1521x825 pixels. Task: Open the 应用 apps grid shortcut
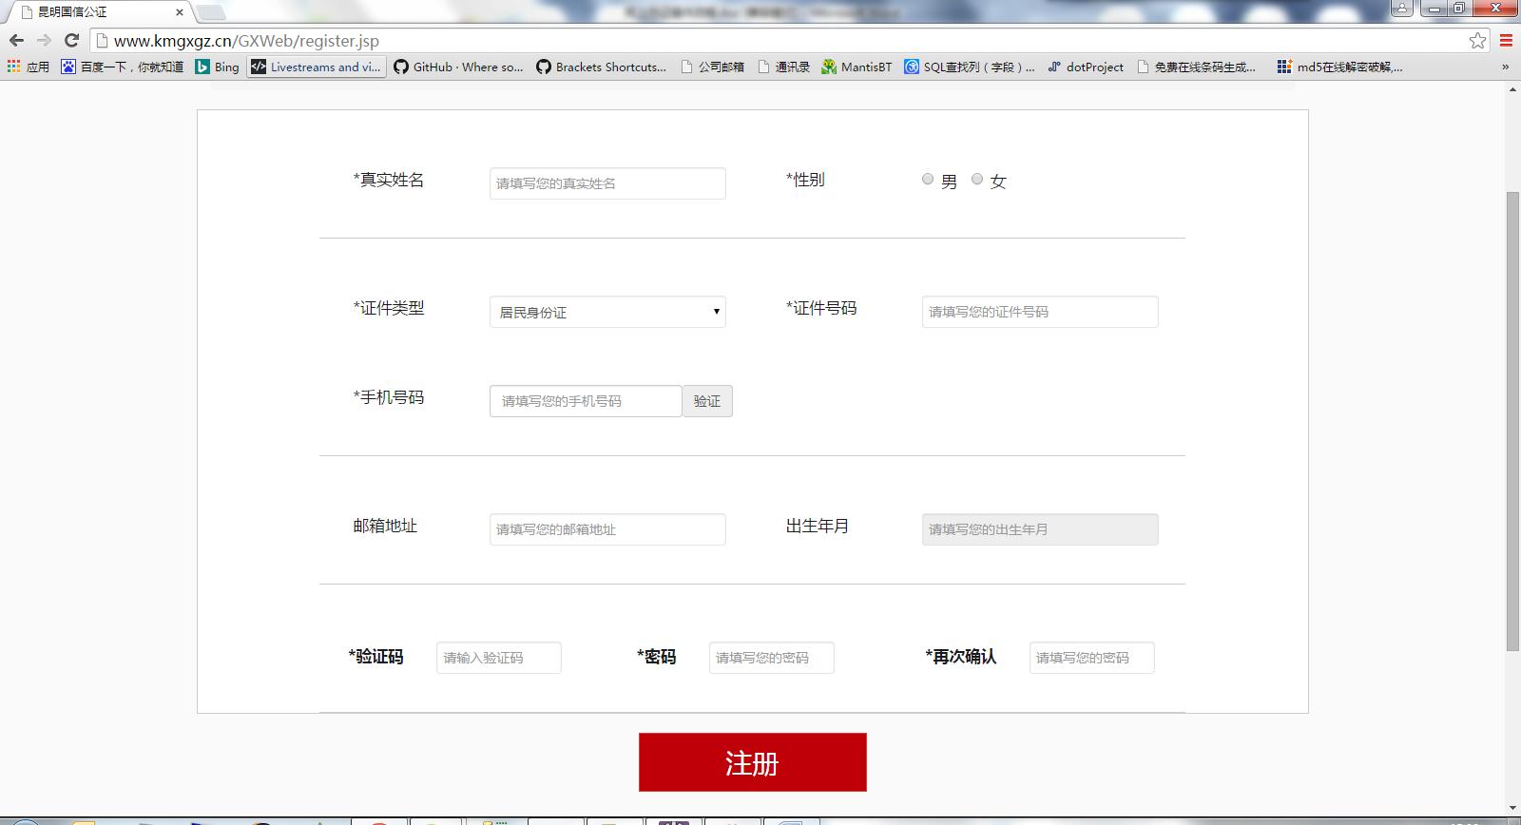click(x=29, y=67)
